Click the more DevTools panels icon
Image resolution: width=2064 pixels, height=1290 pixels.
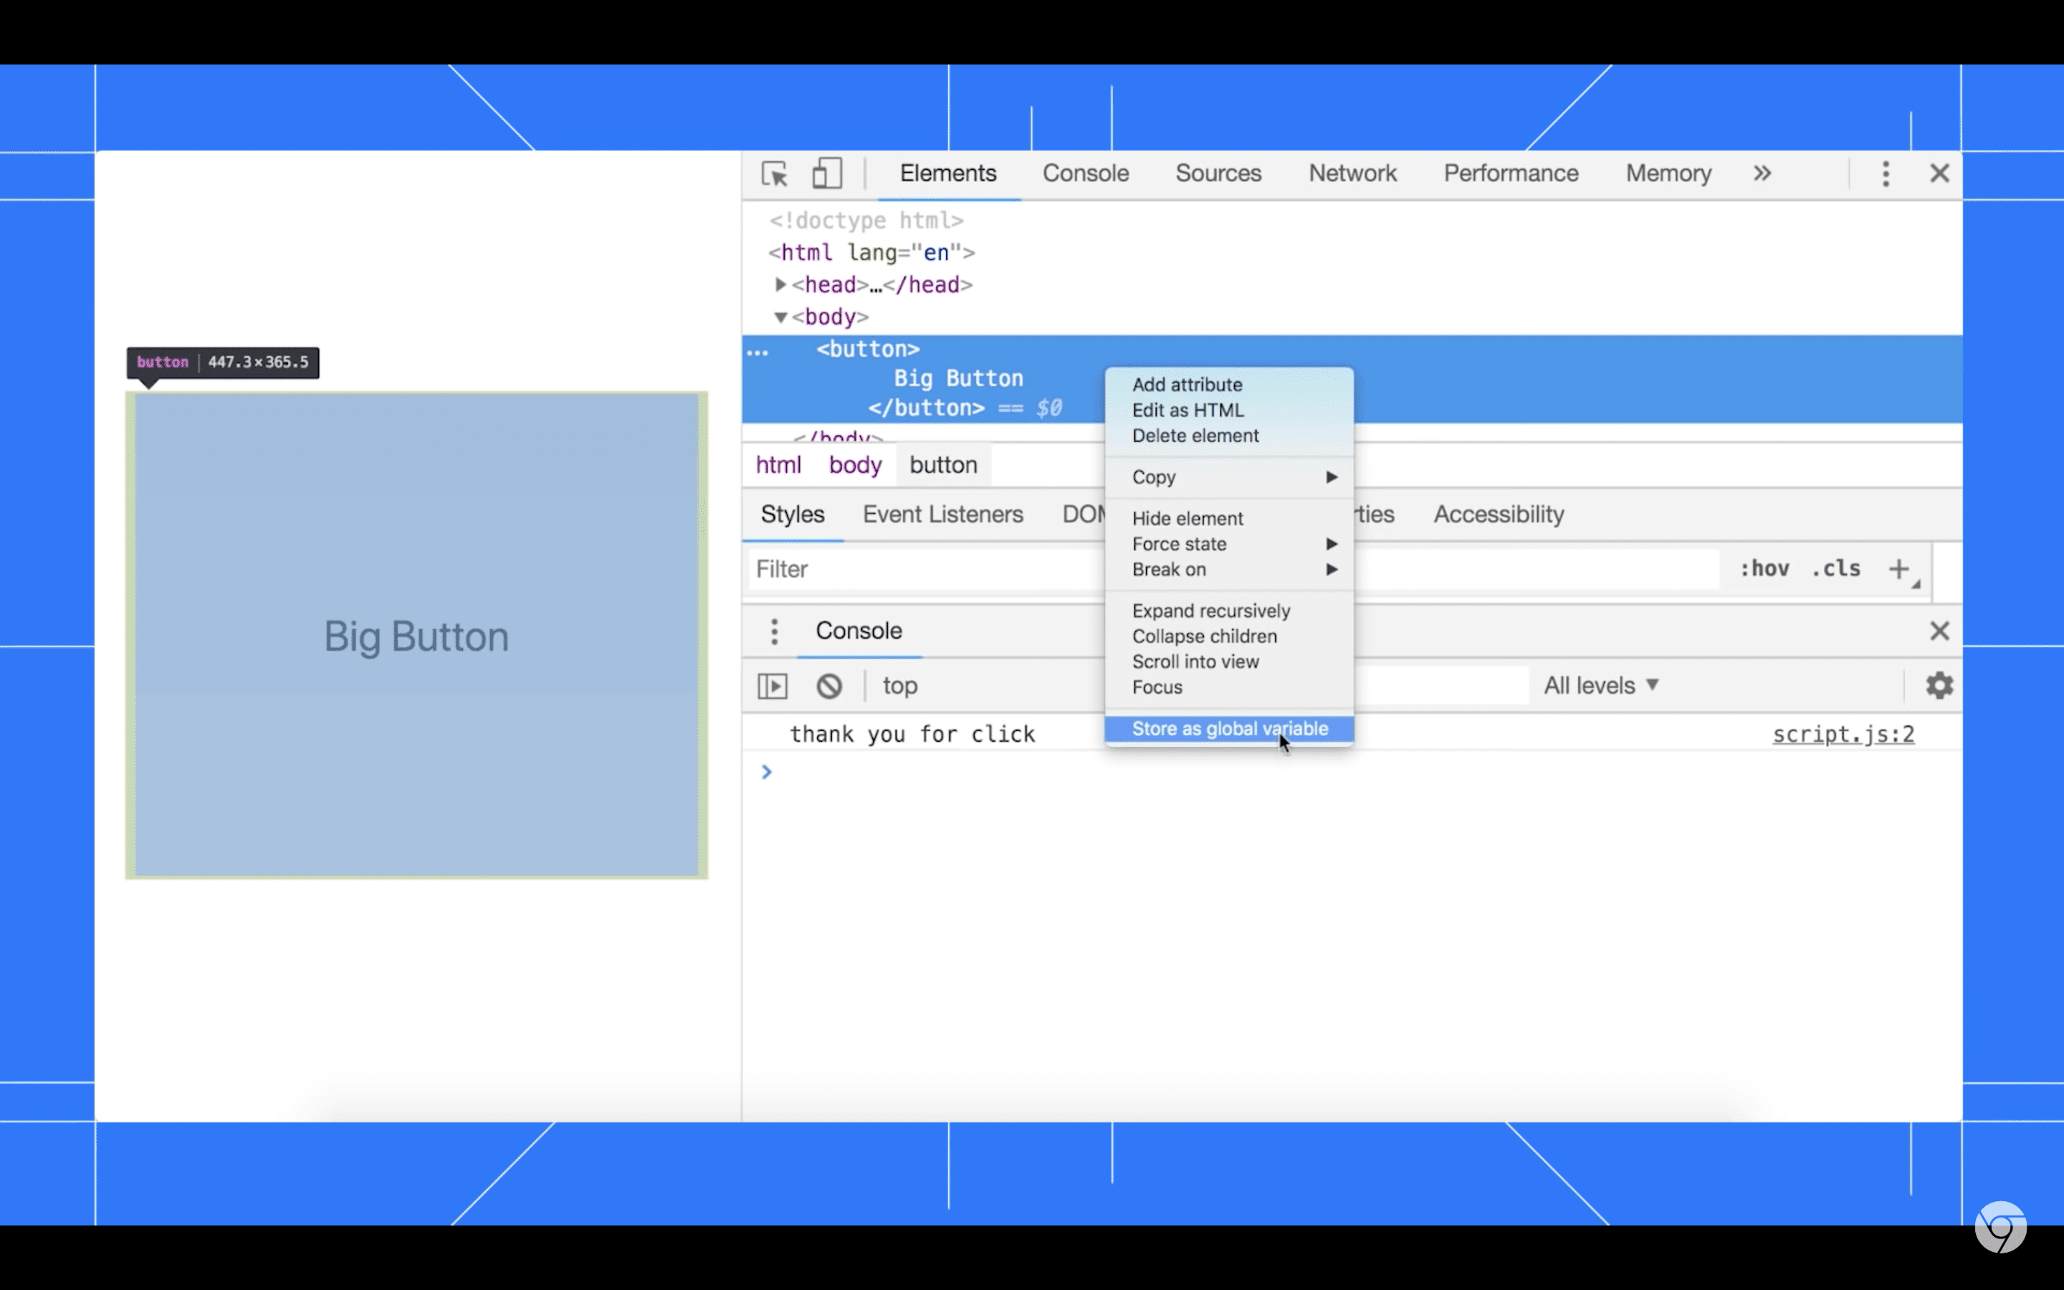[x=1762, y=174]
